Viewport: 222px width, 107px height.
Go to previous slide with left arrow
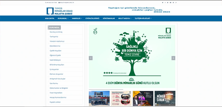(x=91, y=58)
